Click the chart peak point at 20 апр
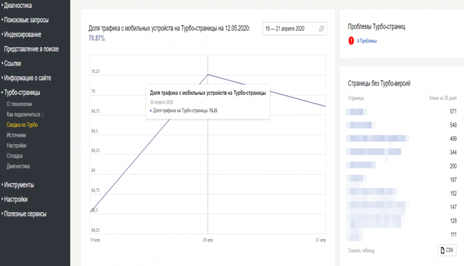The height and width of the screenshot is (266, 464). point(208,74)
